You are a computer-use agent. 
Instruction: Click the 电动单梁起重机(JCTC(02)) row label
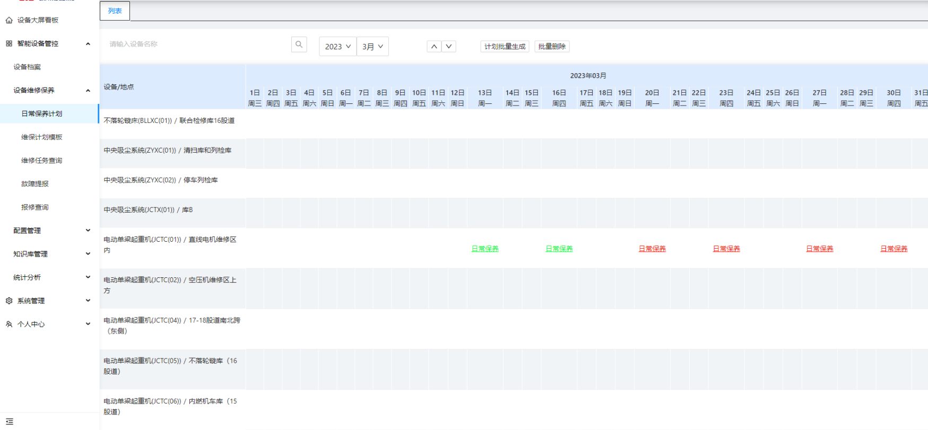click(170, 285)
